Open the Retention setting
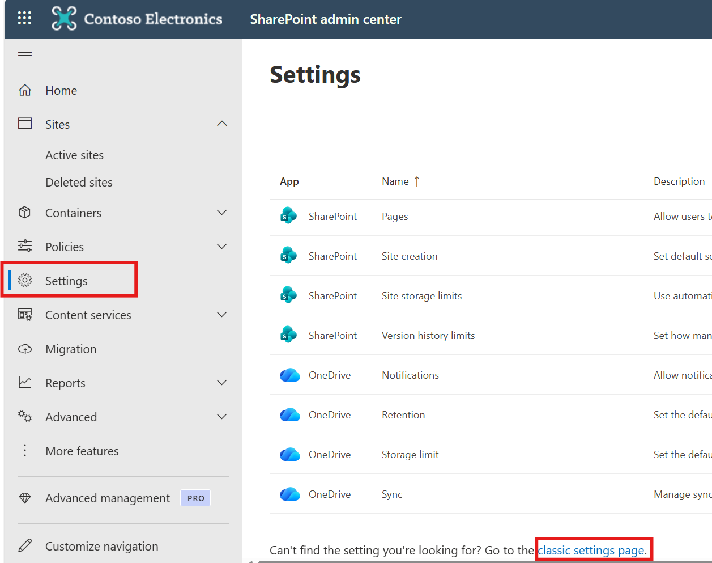This screenshot has height=563, width=712. (403, 415)
